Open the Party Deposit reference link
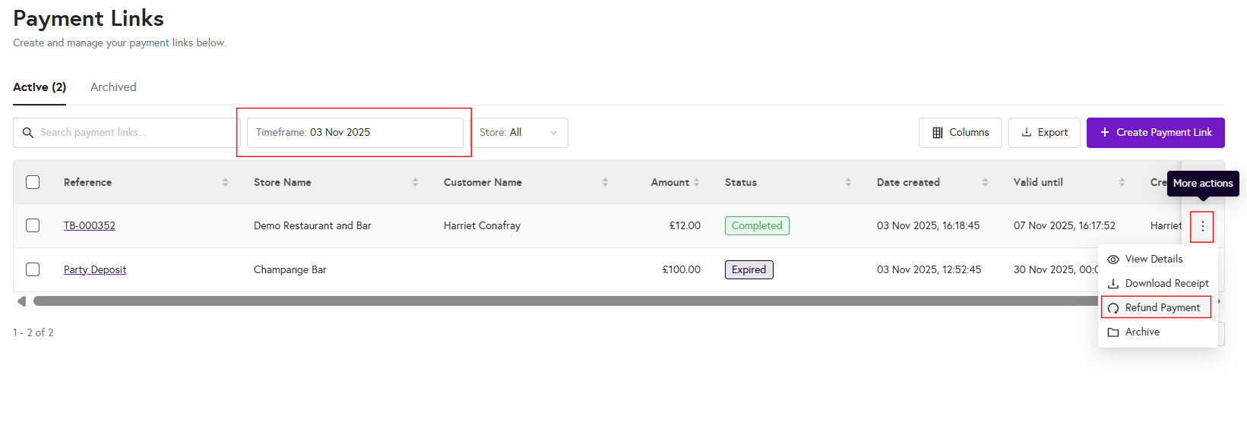The height and width of the screenshot is (428, 1247). [95, 269]
